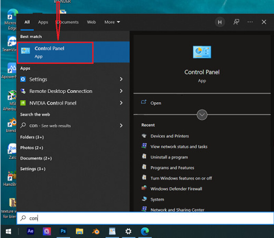
Task: Expand Folders (3+) group
Action: [32, 137]
